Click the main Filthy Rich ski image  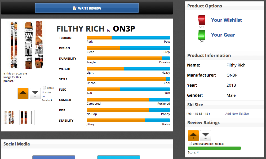(x=26, y=45)
